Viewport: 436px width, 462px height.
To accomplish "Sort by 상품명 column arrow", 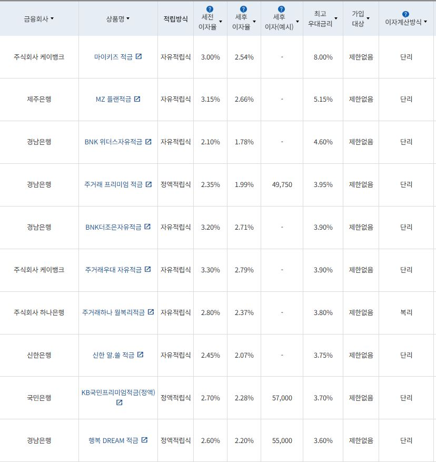I will tap(128, 18).
